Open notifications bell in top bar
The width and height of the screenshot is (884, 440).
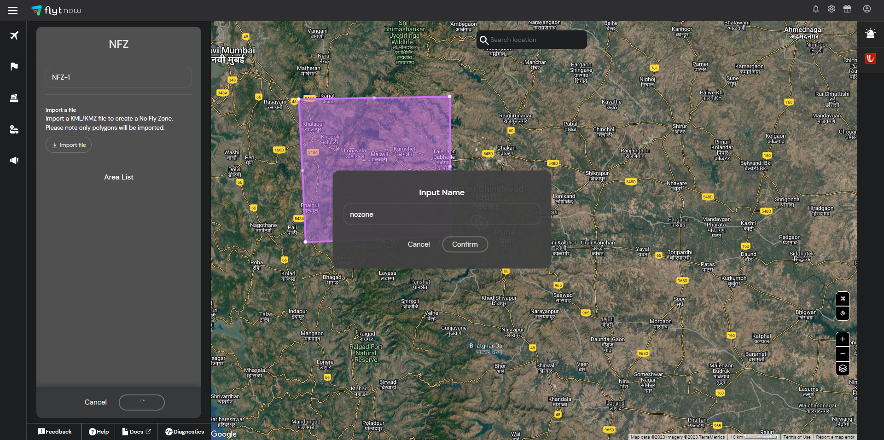pos(815,9)
